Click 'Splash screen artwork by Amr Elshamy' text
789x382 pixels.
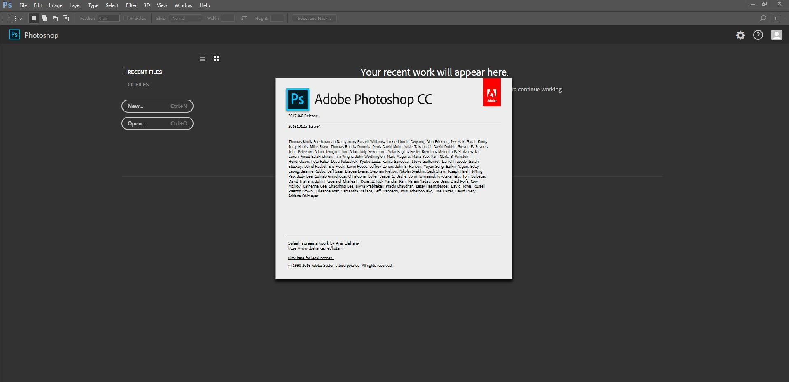pos(324,243)
